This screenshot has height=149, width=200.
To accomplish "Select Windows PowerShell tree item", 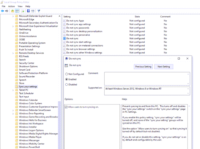I will pyautogui.click(x=29, y=147).
